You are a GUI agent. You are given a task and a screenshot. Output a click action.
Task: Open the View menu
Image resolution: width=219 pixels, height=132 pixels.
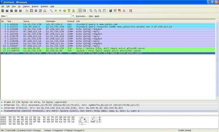14,6
